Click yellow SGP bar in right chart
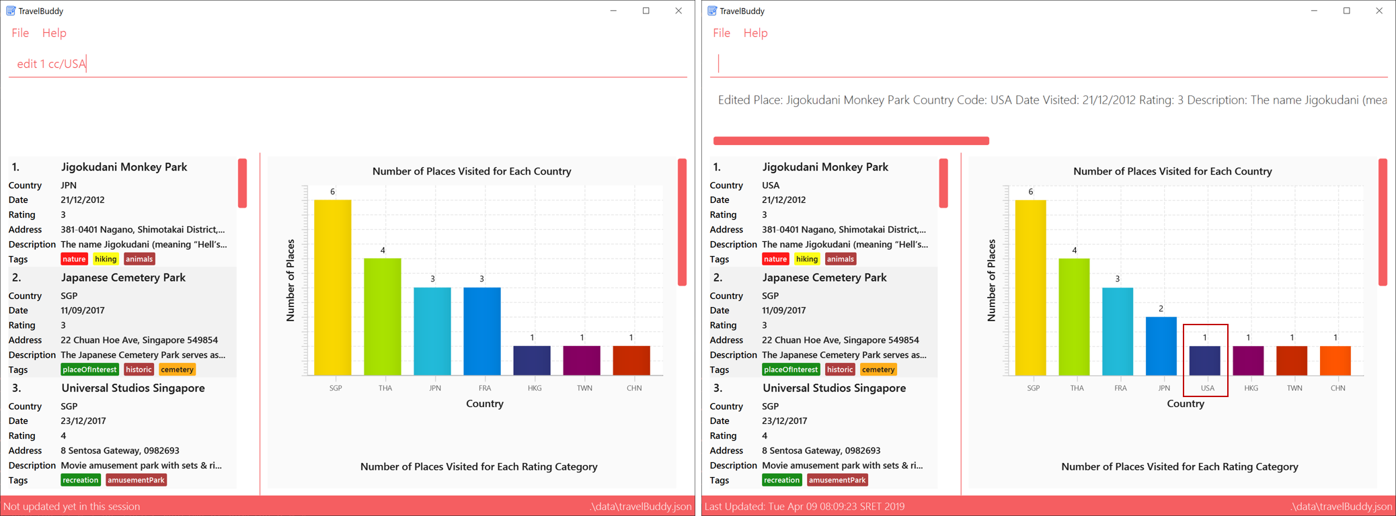 tap(1031, 288)
